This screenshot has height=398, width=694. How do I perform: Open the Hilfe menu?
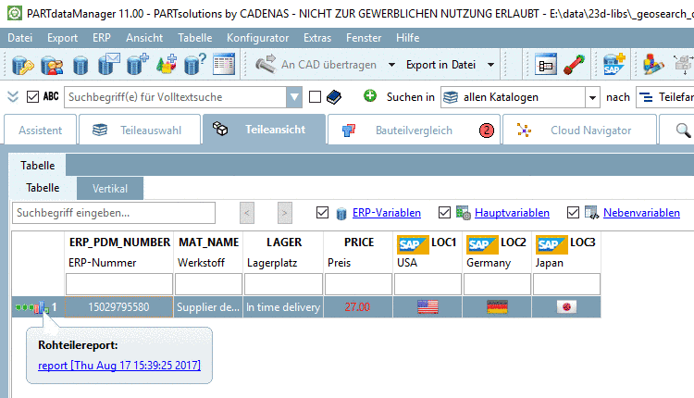tap(408, 38)
